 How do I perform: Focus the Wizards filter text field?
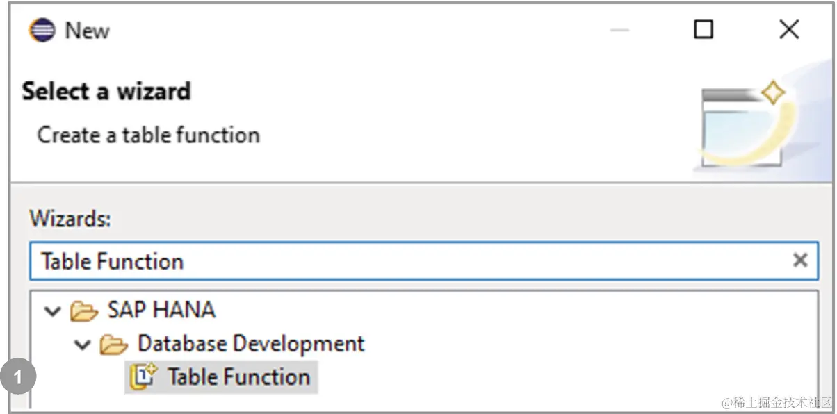pyautogui.click(x=423, y=261)
